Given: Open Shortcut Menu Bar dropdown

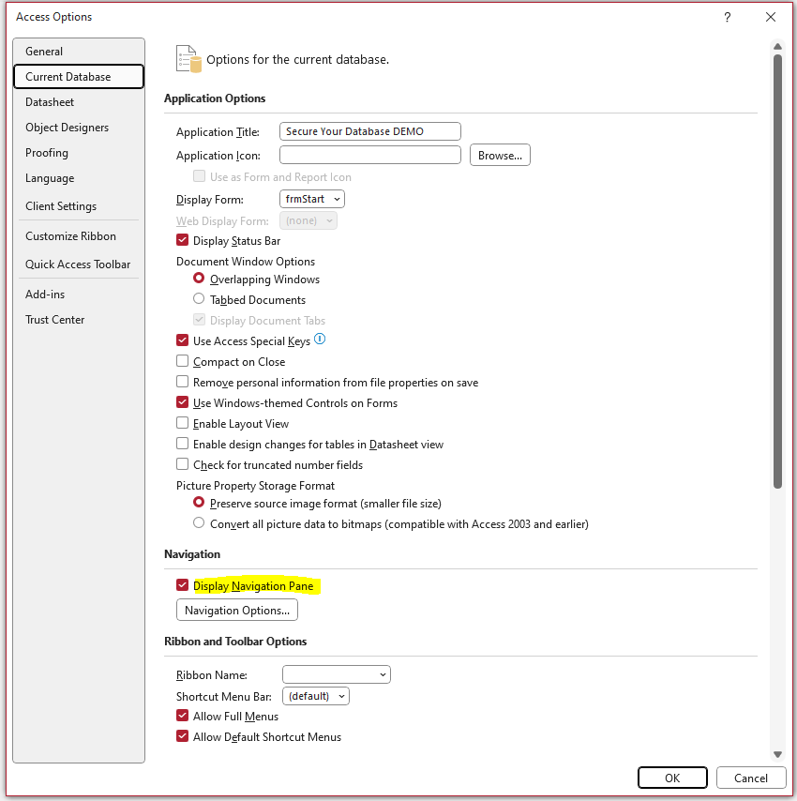Looking at the screenshot, I should [316, 696].
